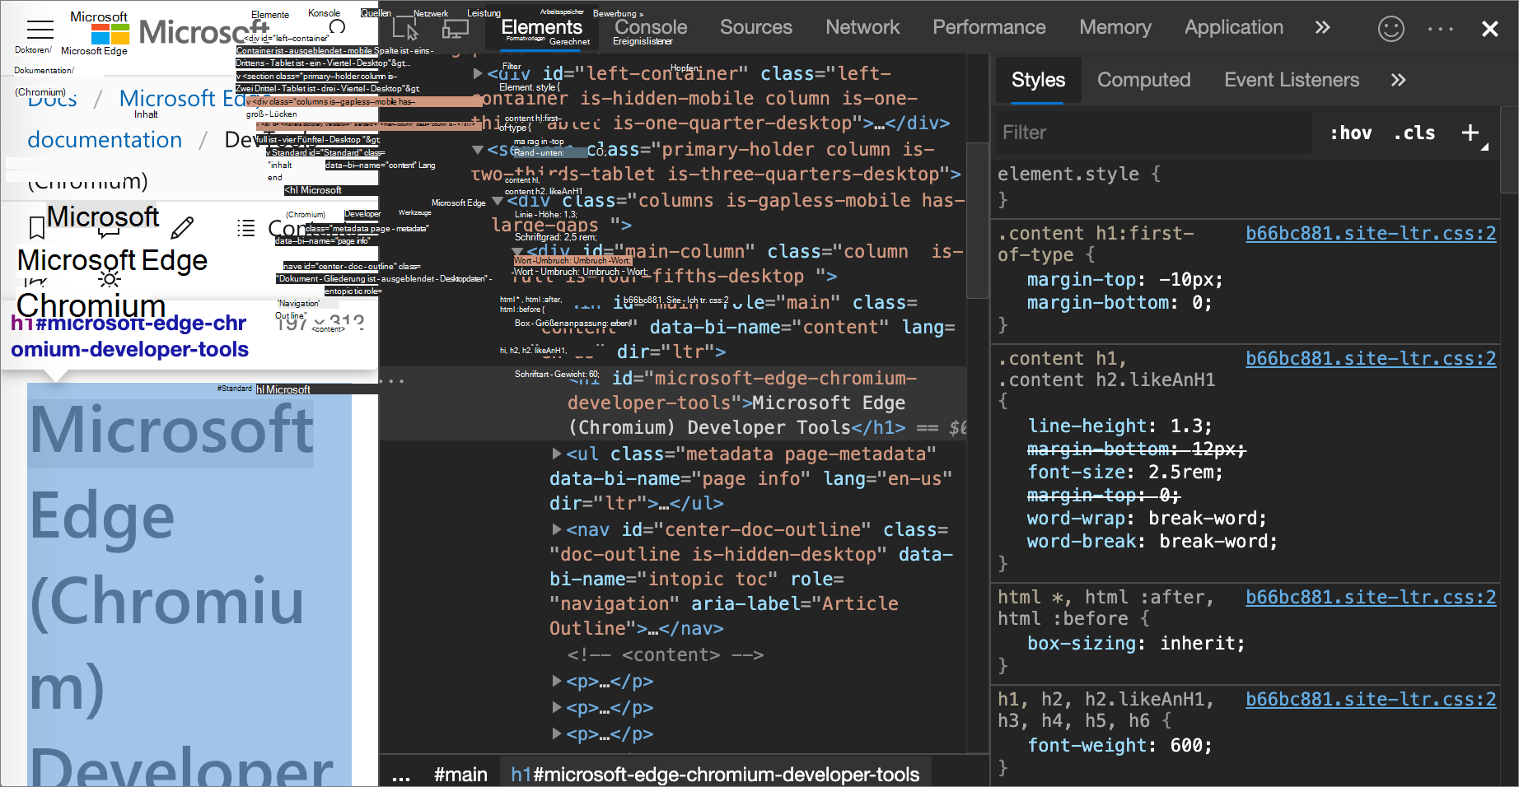The height and width of the screenshot is (787, 1519).
Task: Click the pencil edit icon on the page
Action: [x=182, y=227]
